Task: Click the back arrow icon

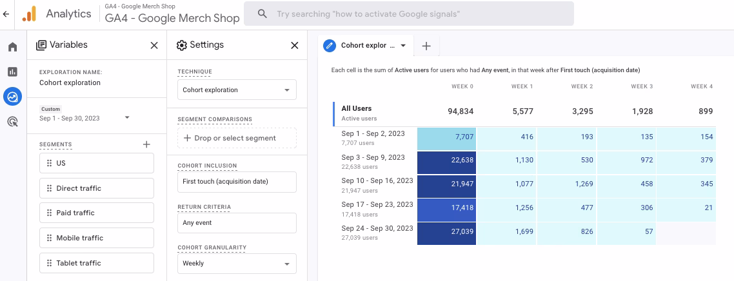Action: click(6, 14)
